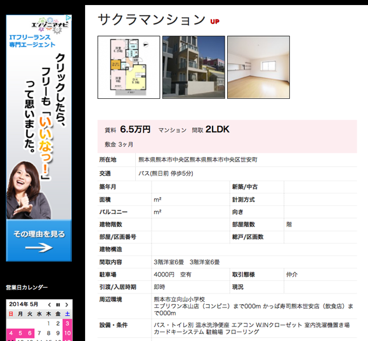
Task: Click the ad info icon on banner
Action: 68,18
